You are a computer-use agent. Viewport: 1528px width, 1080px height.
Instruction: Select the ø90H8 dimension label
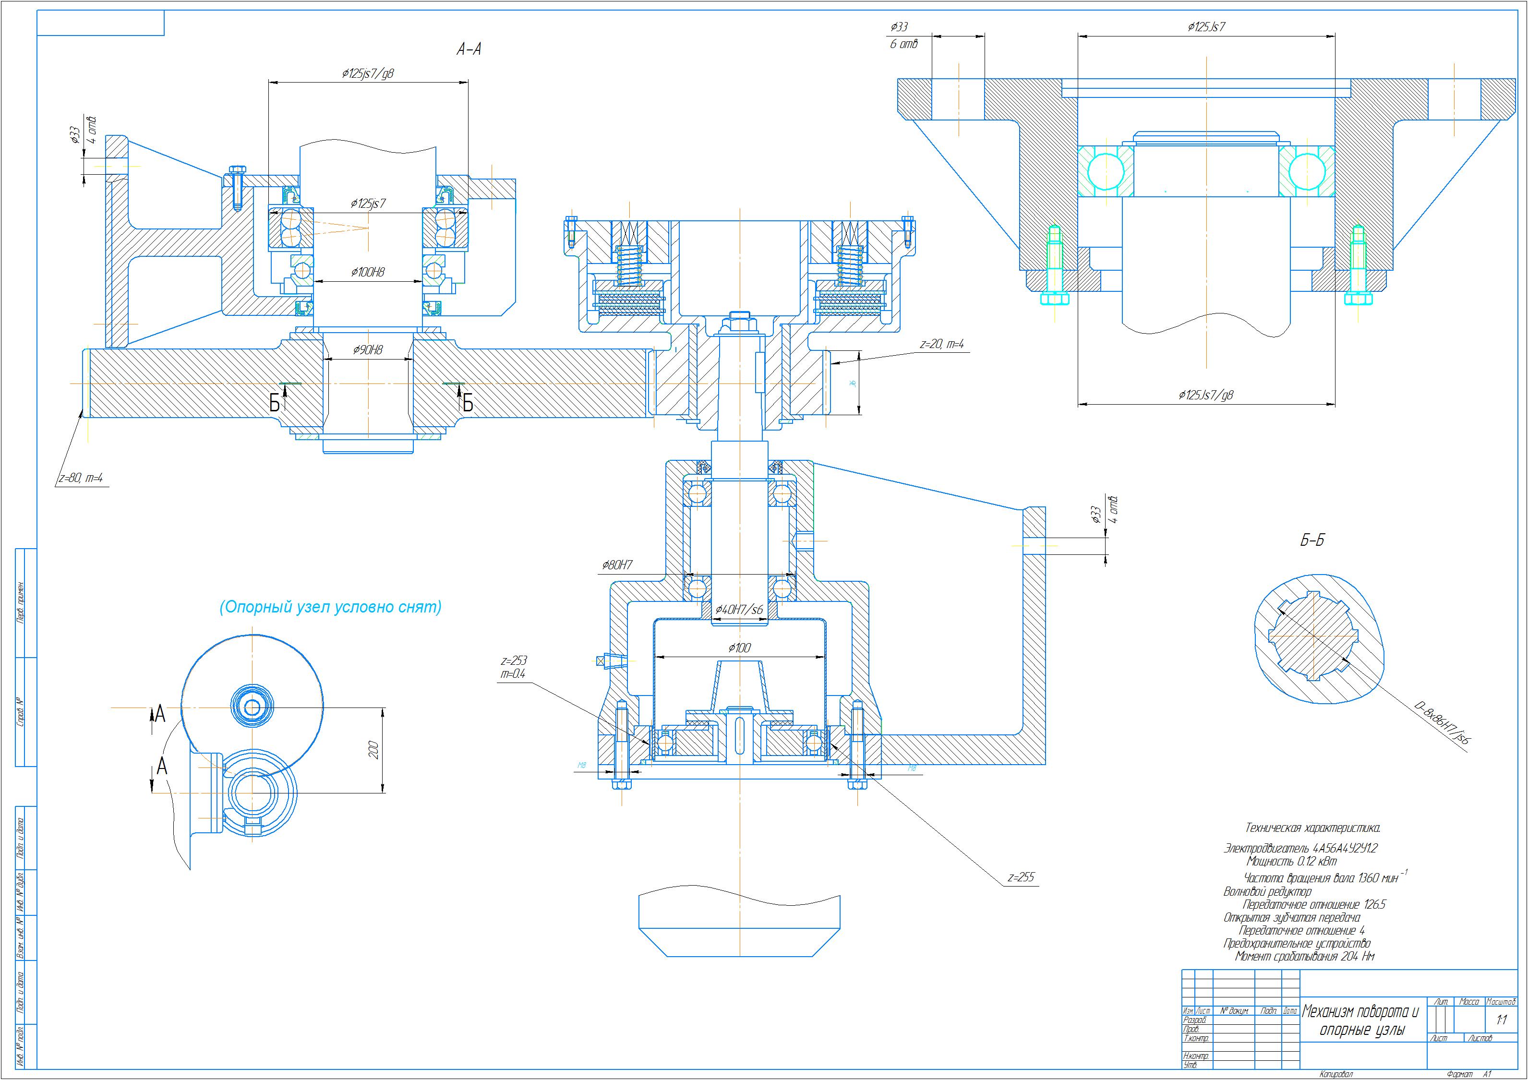click(367, 350)
